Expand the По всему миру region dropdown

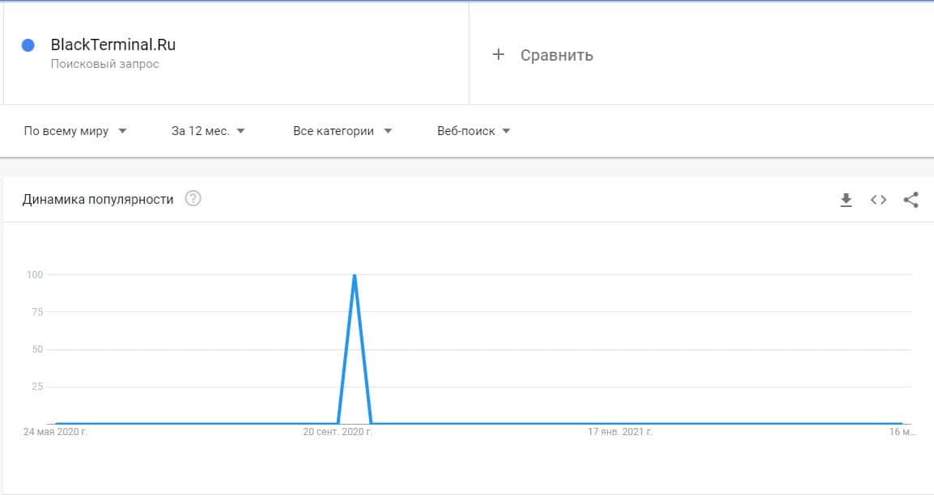click(75, 131)
